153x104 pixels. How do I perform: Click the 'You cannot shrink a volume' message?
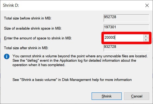[x=80, y=61]
